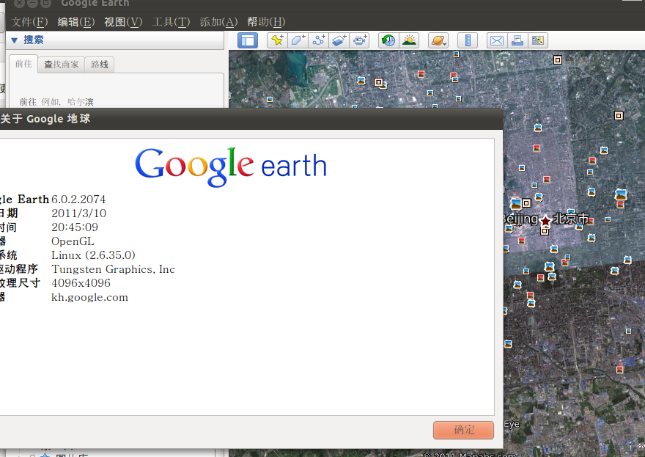Switch to the 前往 tab

click(23, 64)
